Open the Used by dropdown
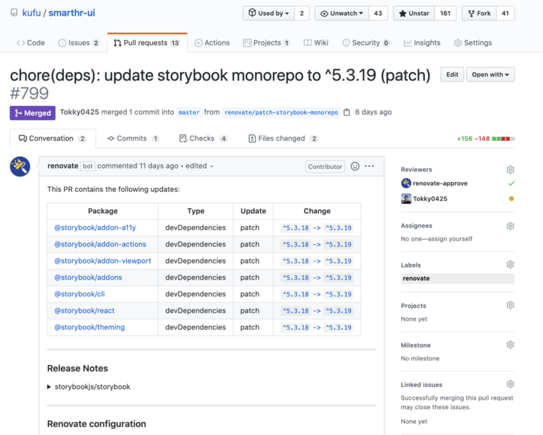Viewport: 543px width, 435px height. [x=269, y=13]
